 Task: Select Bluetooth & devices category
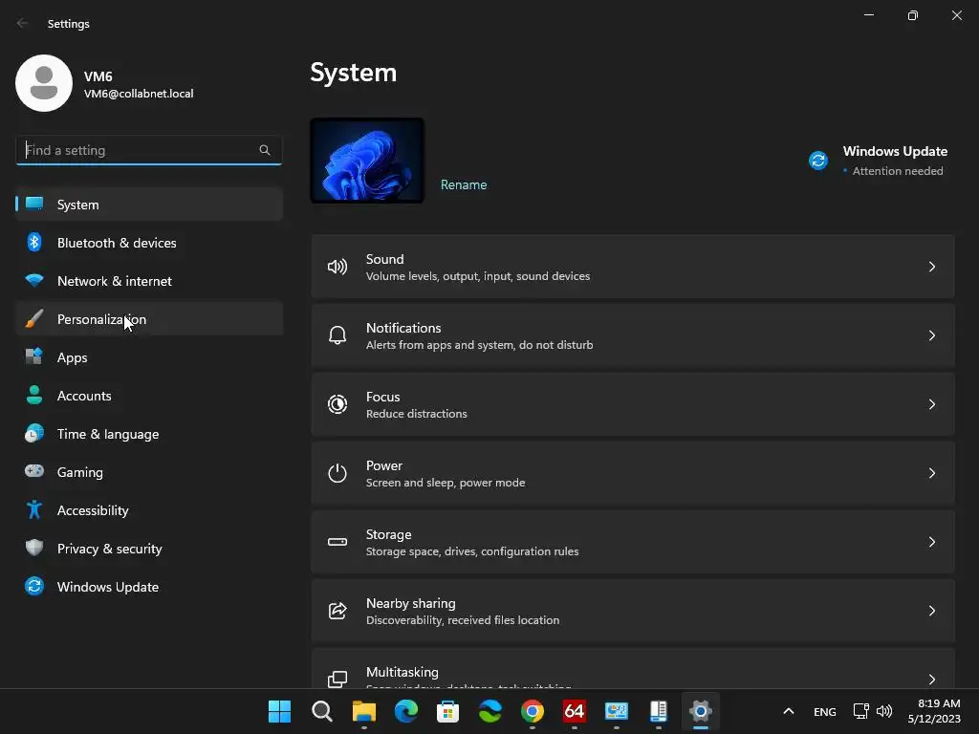click(149, 243)
